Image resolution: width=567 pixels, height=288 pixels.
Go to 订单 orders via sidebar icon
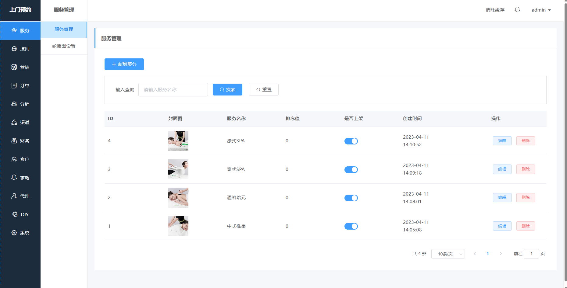(x=14, y=86)
